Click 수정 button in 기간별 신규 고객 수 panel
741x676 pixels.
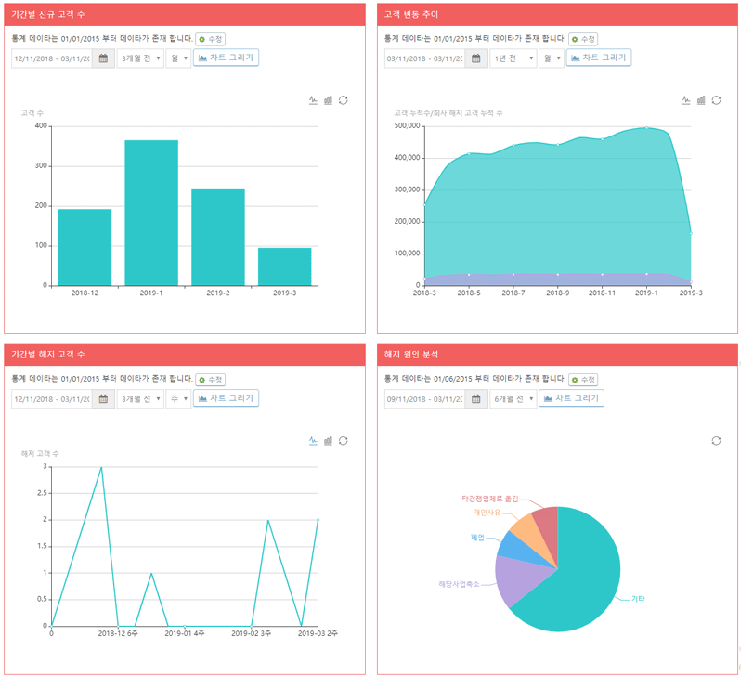click(210, 39)
